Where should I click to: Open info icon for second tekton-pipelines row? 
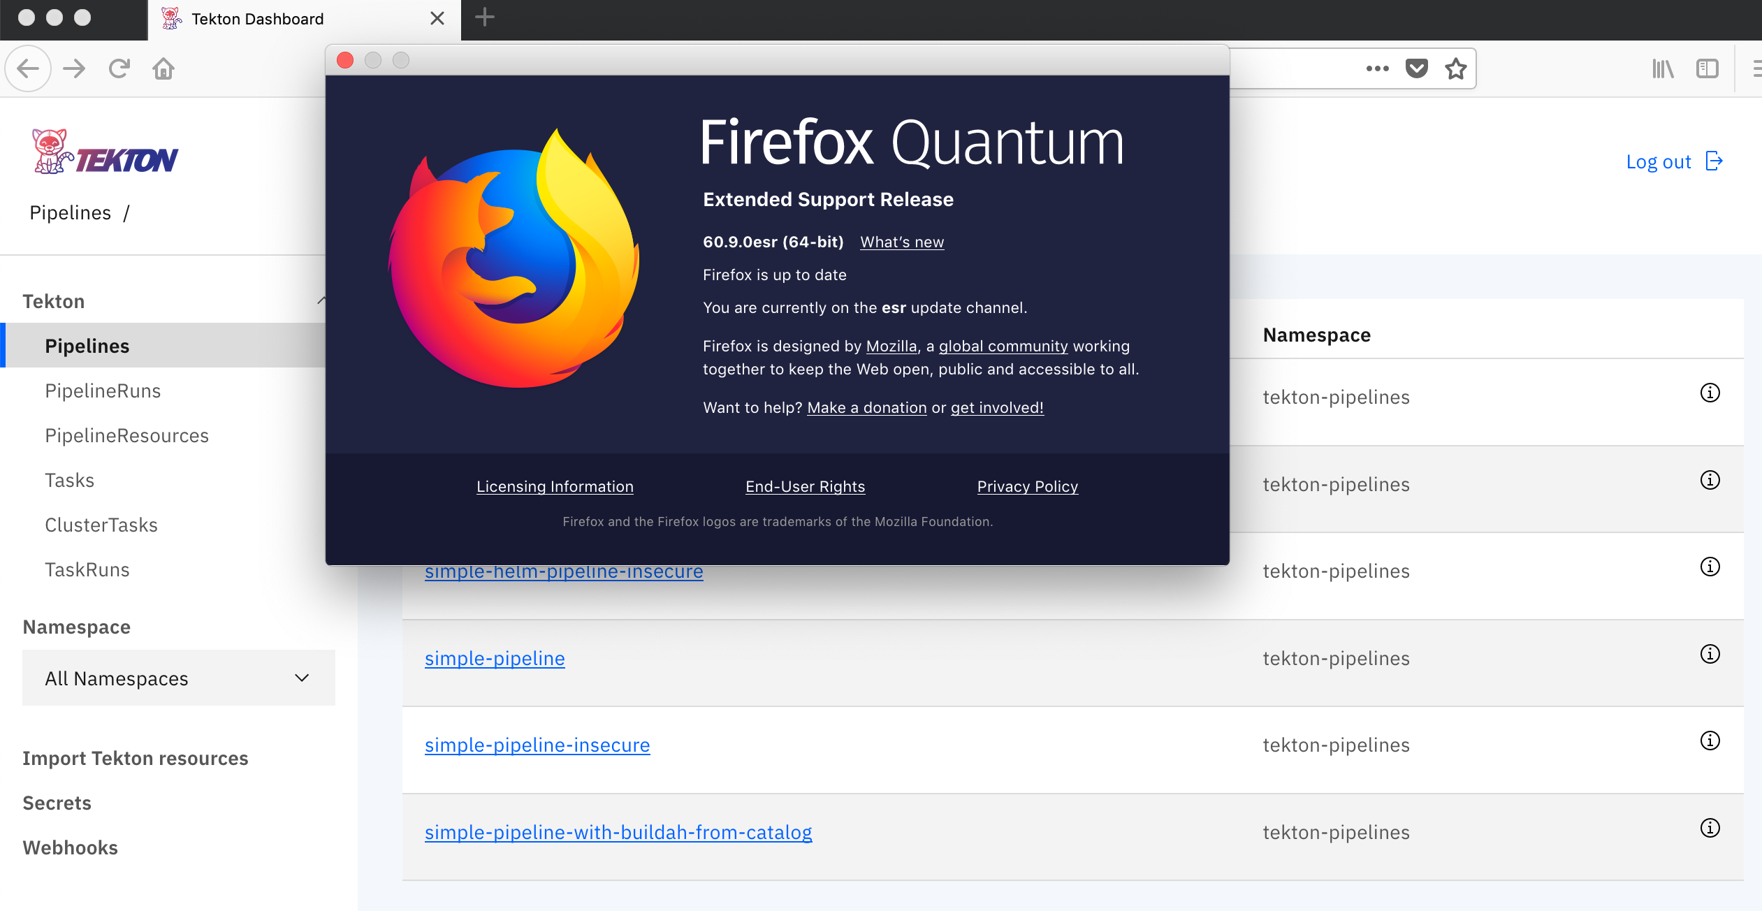click(1710, 480)
